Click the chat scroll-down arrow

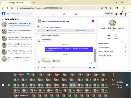[x=95, y=64]
